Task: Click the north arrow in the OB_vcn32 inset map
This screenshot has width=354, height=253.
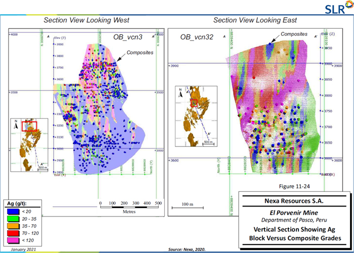Action: tap(181, 93)
